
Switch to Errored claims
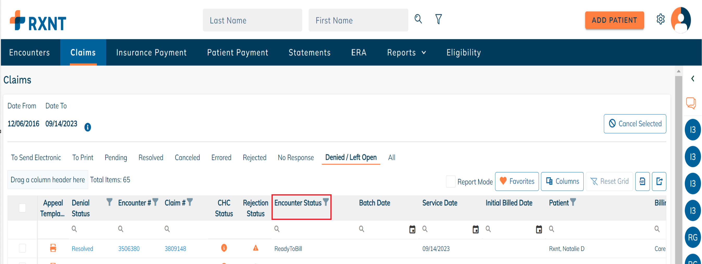[221, 157]
